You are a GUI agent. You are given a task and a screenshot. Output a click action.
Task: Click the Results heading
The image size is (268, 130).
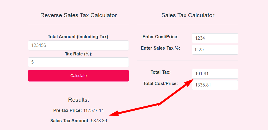(78, 100)
